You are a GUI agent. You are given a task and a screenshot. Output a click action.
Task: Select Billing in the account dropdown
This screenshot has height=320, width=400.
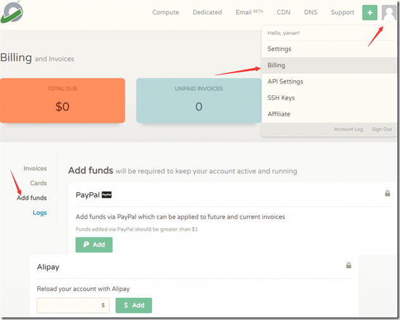(x=277, y=65)
